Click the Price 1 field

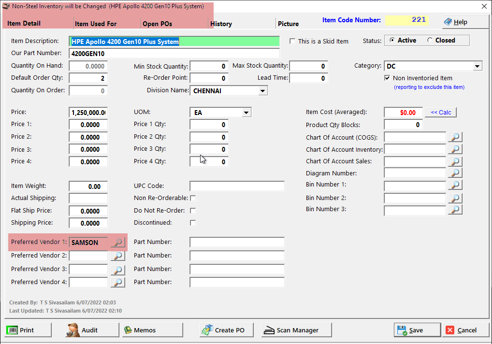[x=88, y=125]
